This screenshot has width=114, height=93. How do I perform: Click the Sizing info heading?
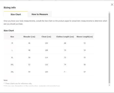10,8
